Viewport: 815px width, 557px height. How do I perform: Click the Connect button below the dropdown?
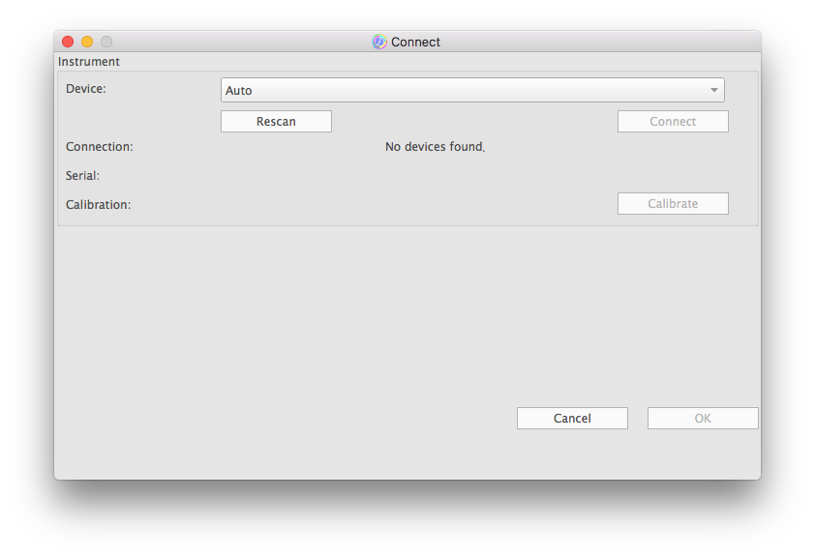(x=673, y=121)
